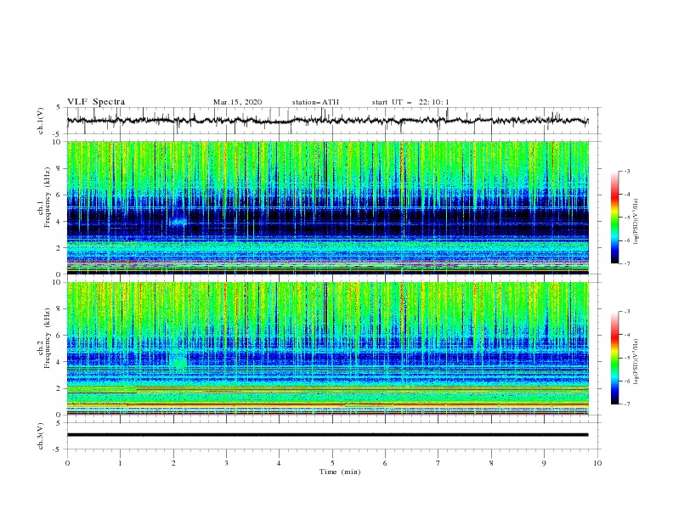Click the "10" tick on time axis
This screenshot has width=673, height=520.
tap(597, 463)
